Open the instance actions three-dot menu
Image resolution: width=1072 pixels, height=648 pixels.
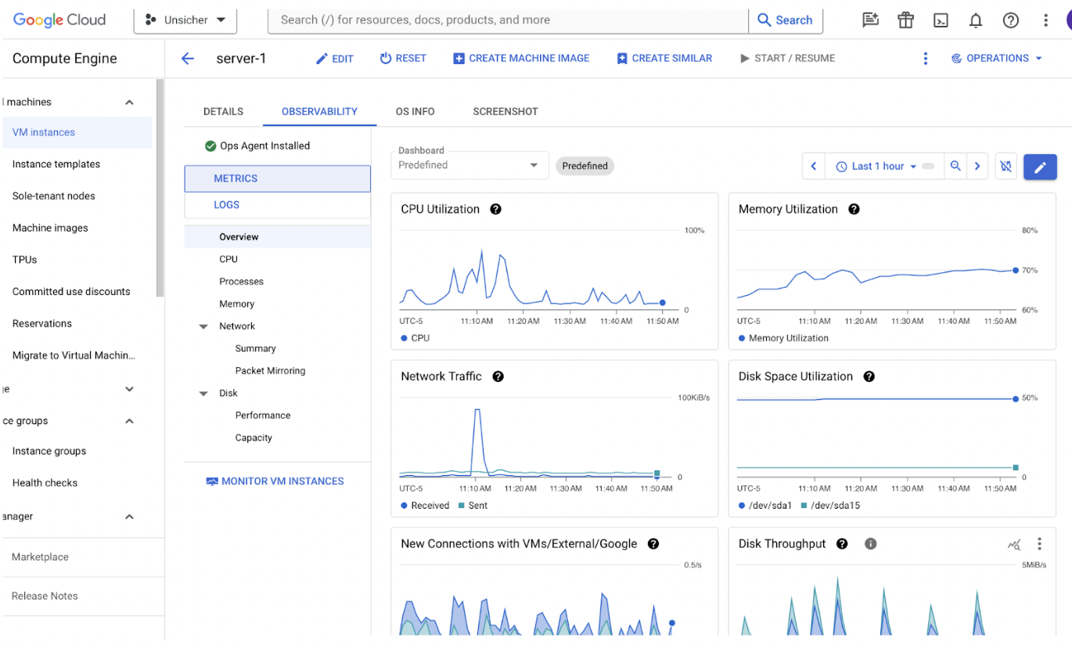926,58
